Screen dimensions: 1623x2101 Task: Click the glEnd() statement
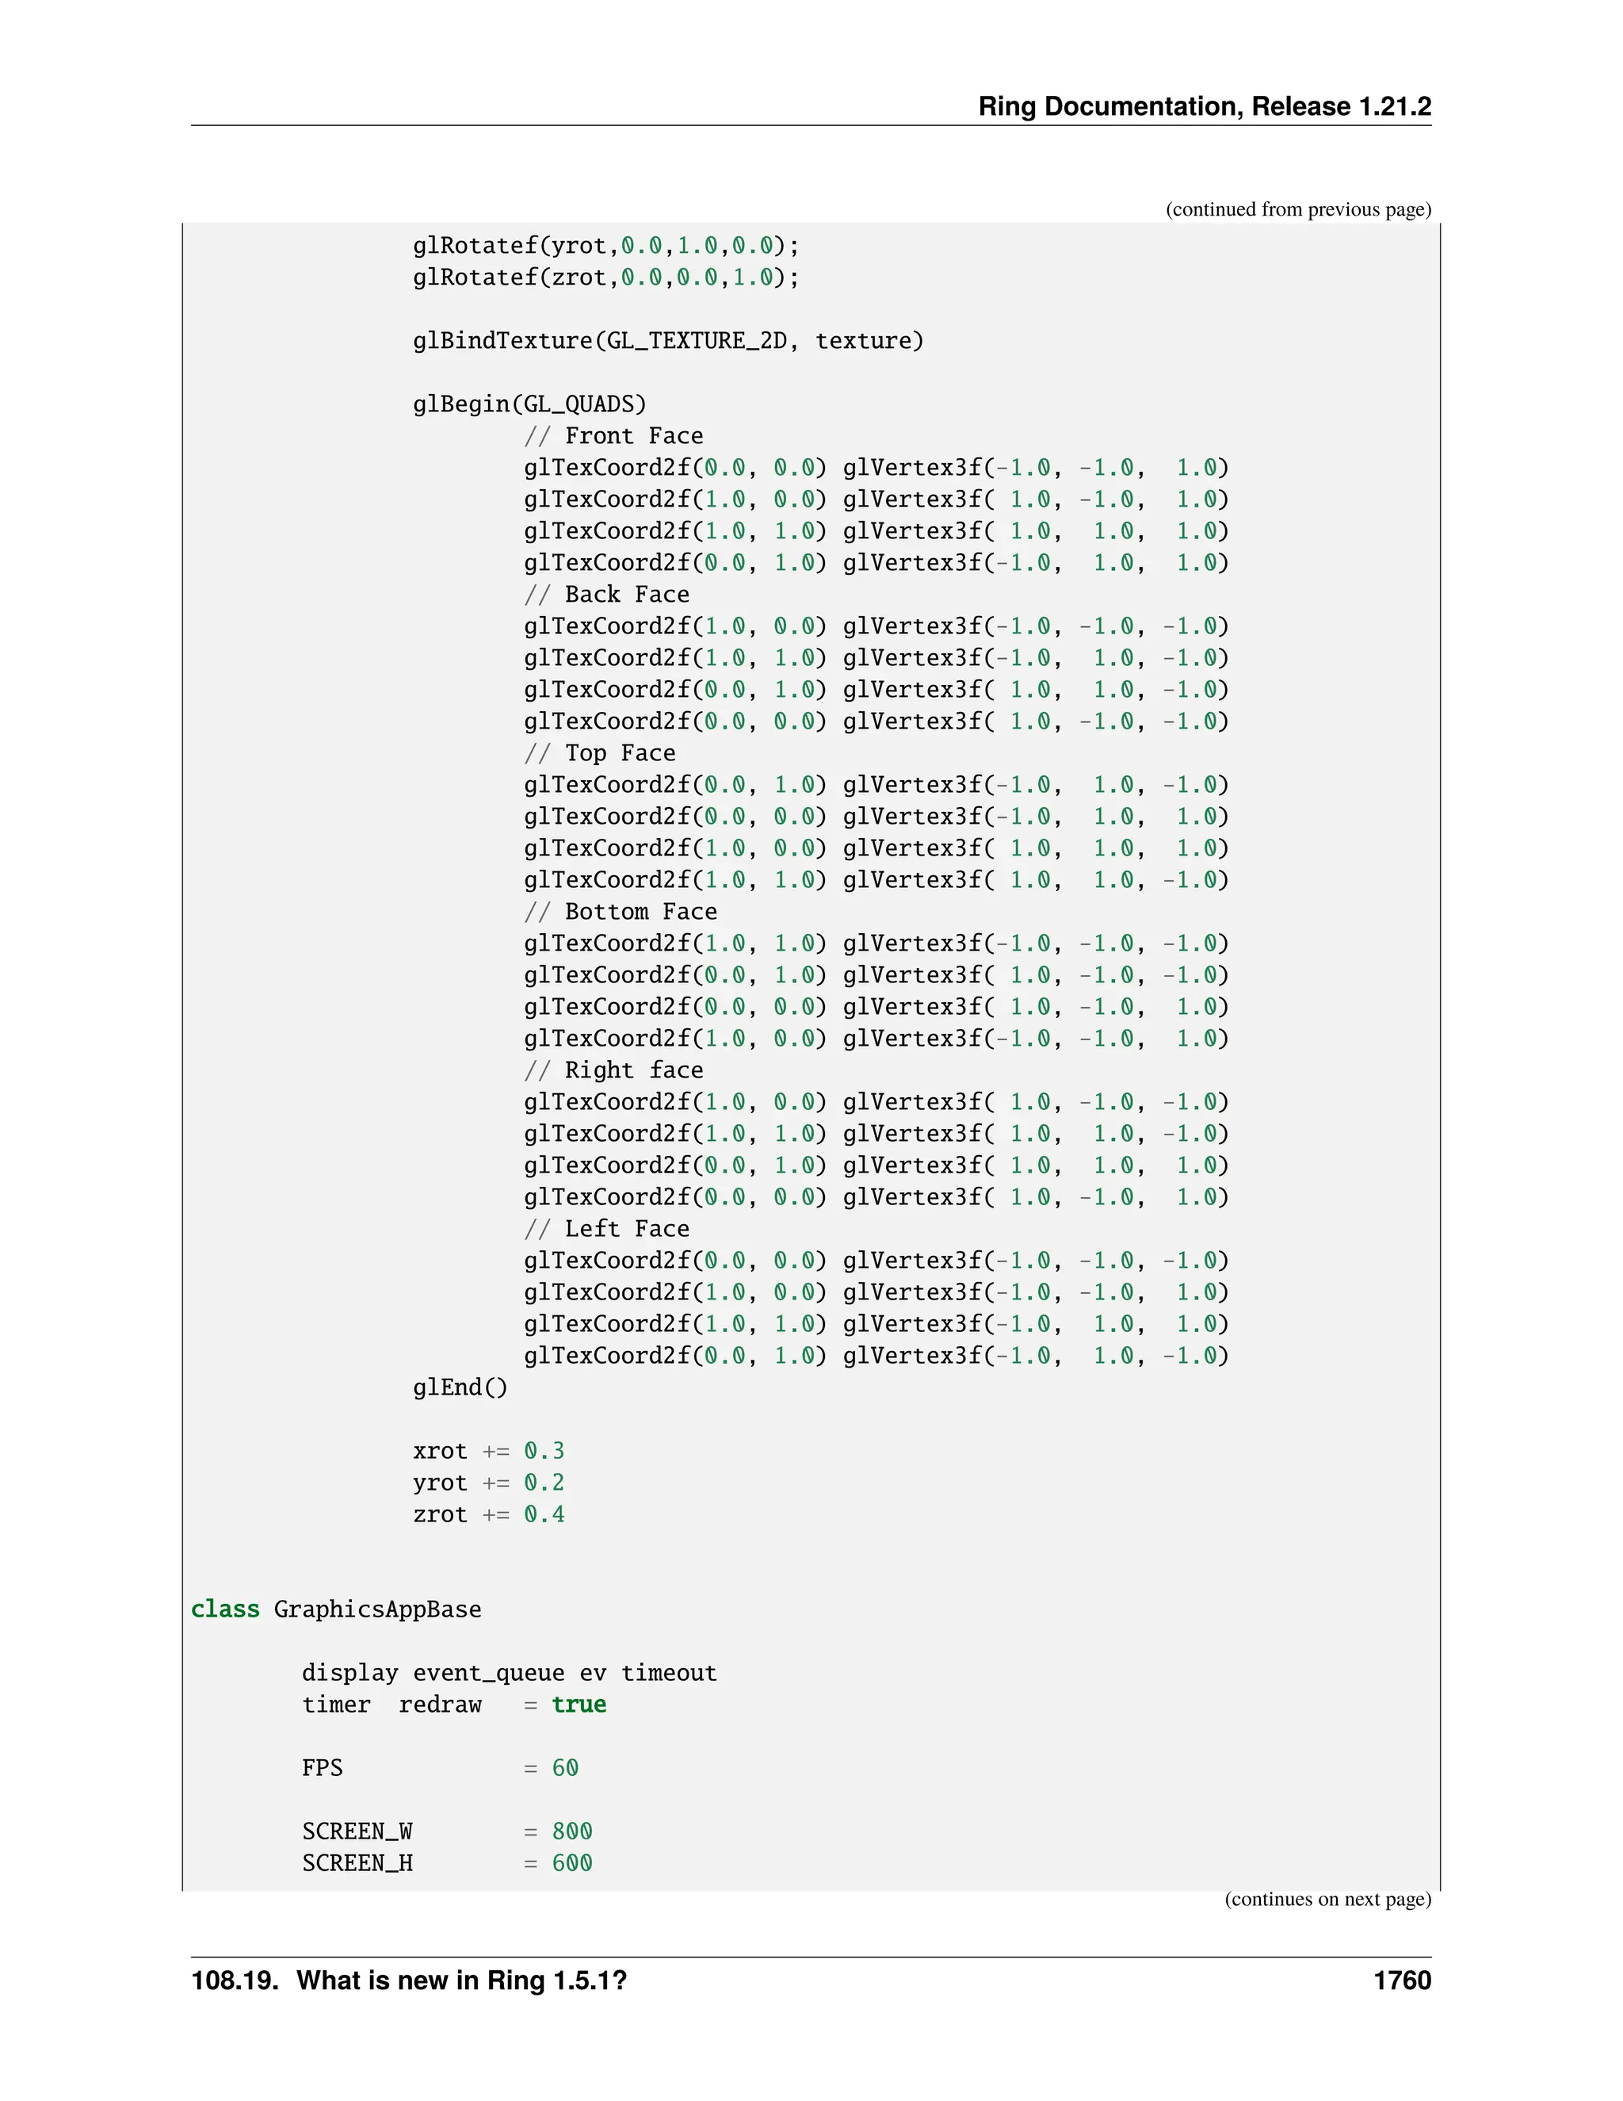460,1387
